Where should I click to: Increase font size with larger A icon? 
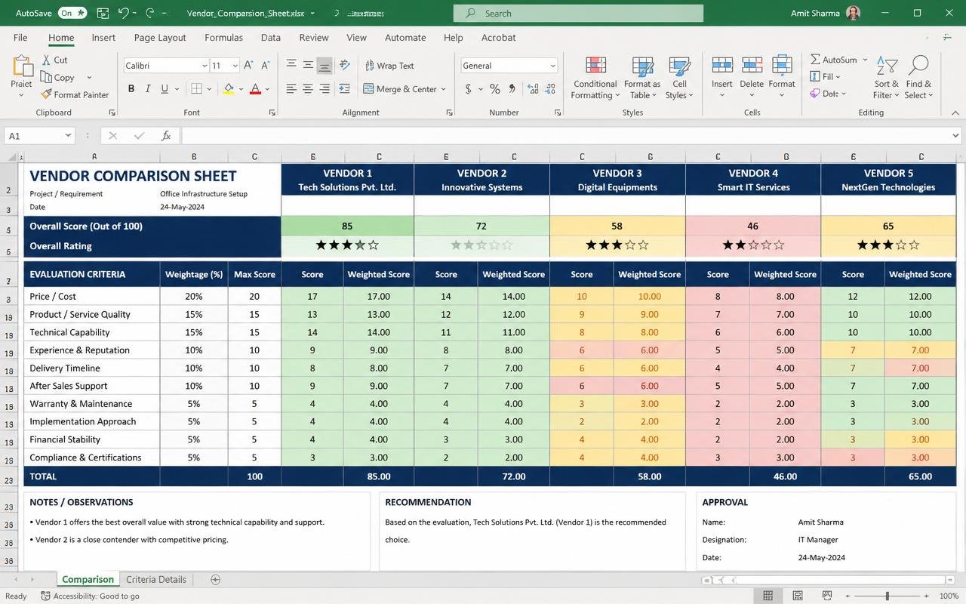point(248,66)
